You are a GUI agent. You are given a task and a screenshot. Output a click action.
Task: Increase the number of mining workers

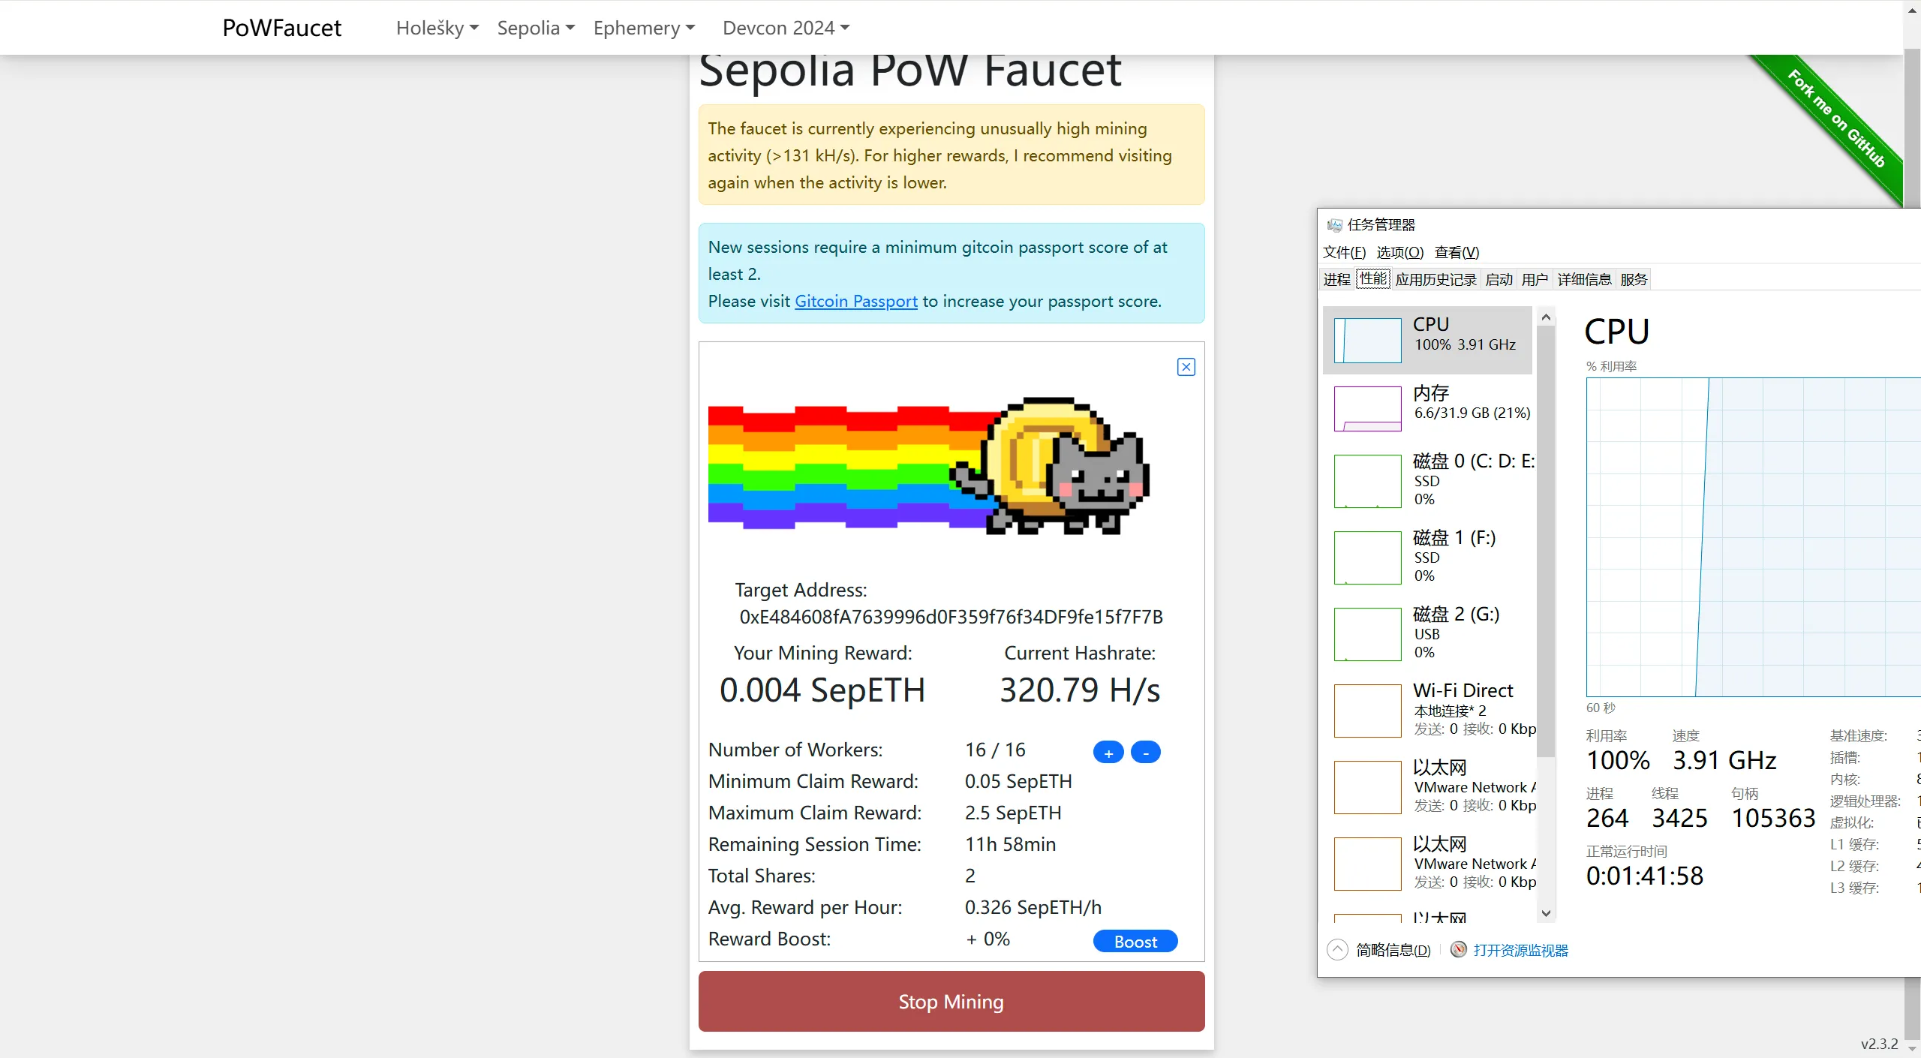pos(1108,752)
